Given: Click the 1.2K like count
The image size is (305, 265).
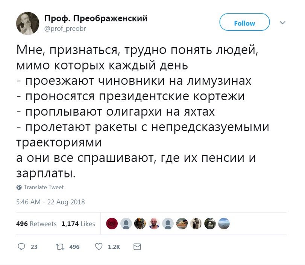Looking at the screenshot, I should 114,247.
